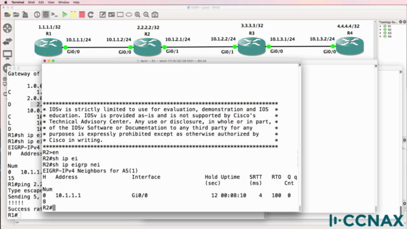Screen dimensions: 407x229
Task: Click the R2 terminal vertical scrollbar
Action: point(300,137)
